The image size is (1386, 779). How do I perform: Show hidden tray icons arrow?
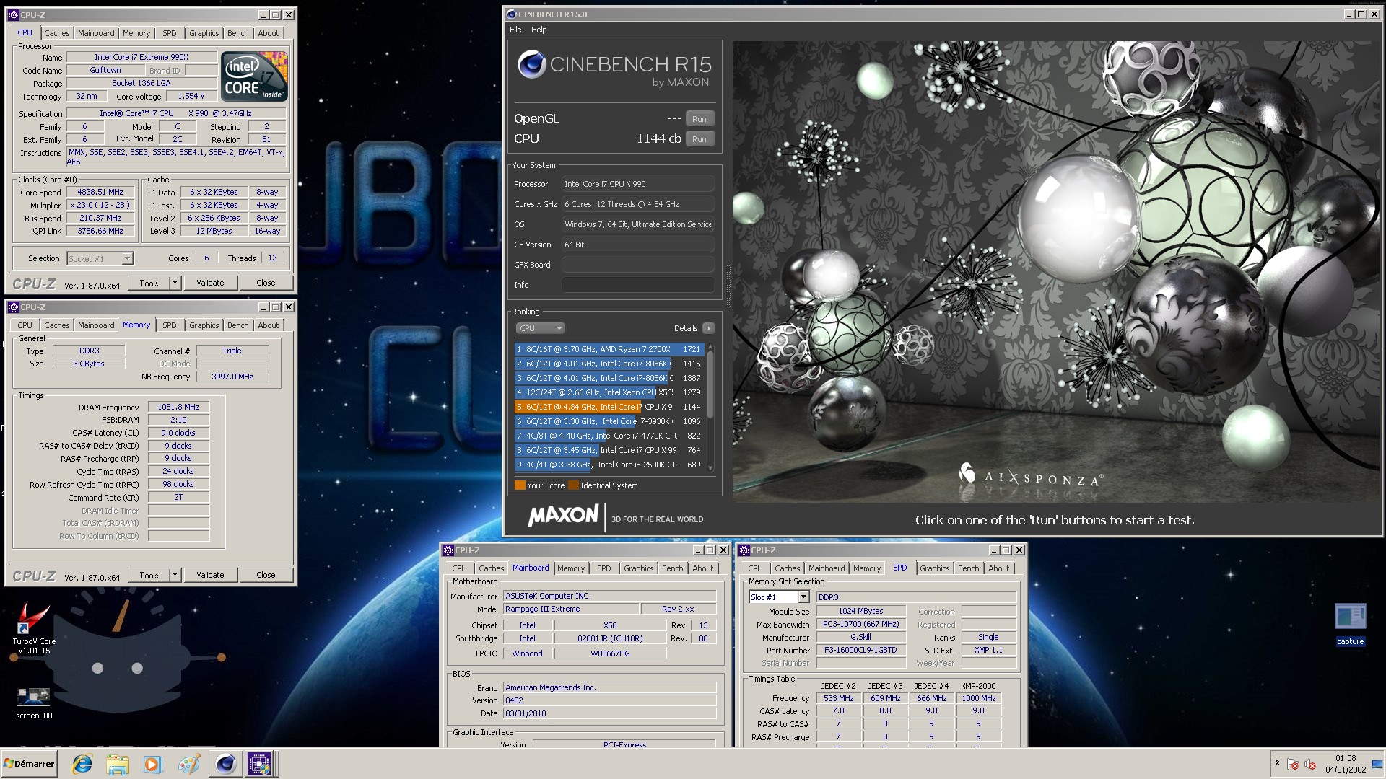coord(1277,763)
